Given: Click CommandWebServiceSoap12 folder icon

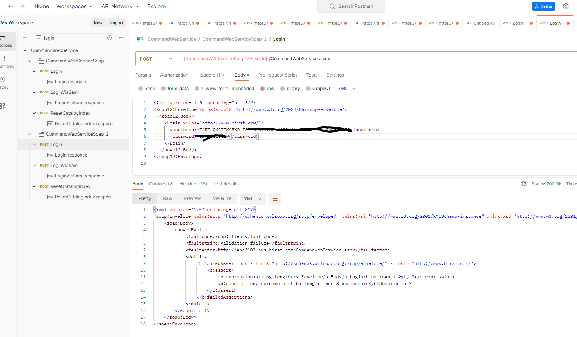Looking at the screenshot, I should pos(41,134).
